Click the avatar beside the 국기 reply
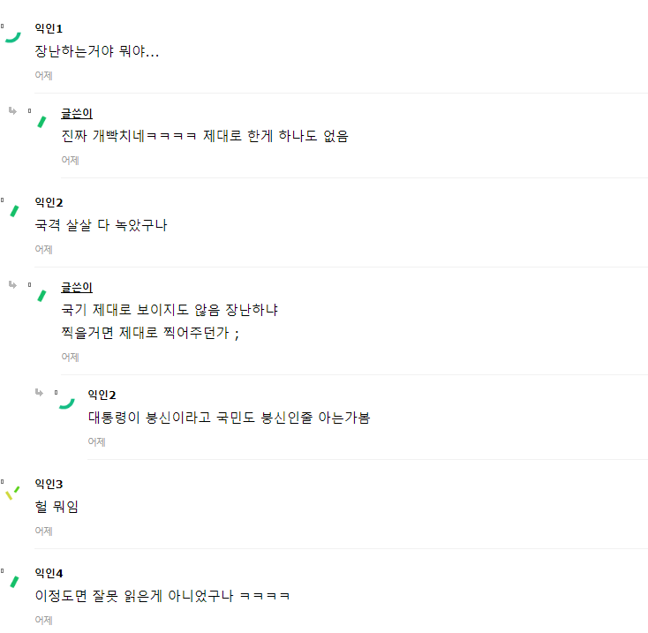 click(x=40, y=294)
